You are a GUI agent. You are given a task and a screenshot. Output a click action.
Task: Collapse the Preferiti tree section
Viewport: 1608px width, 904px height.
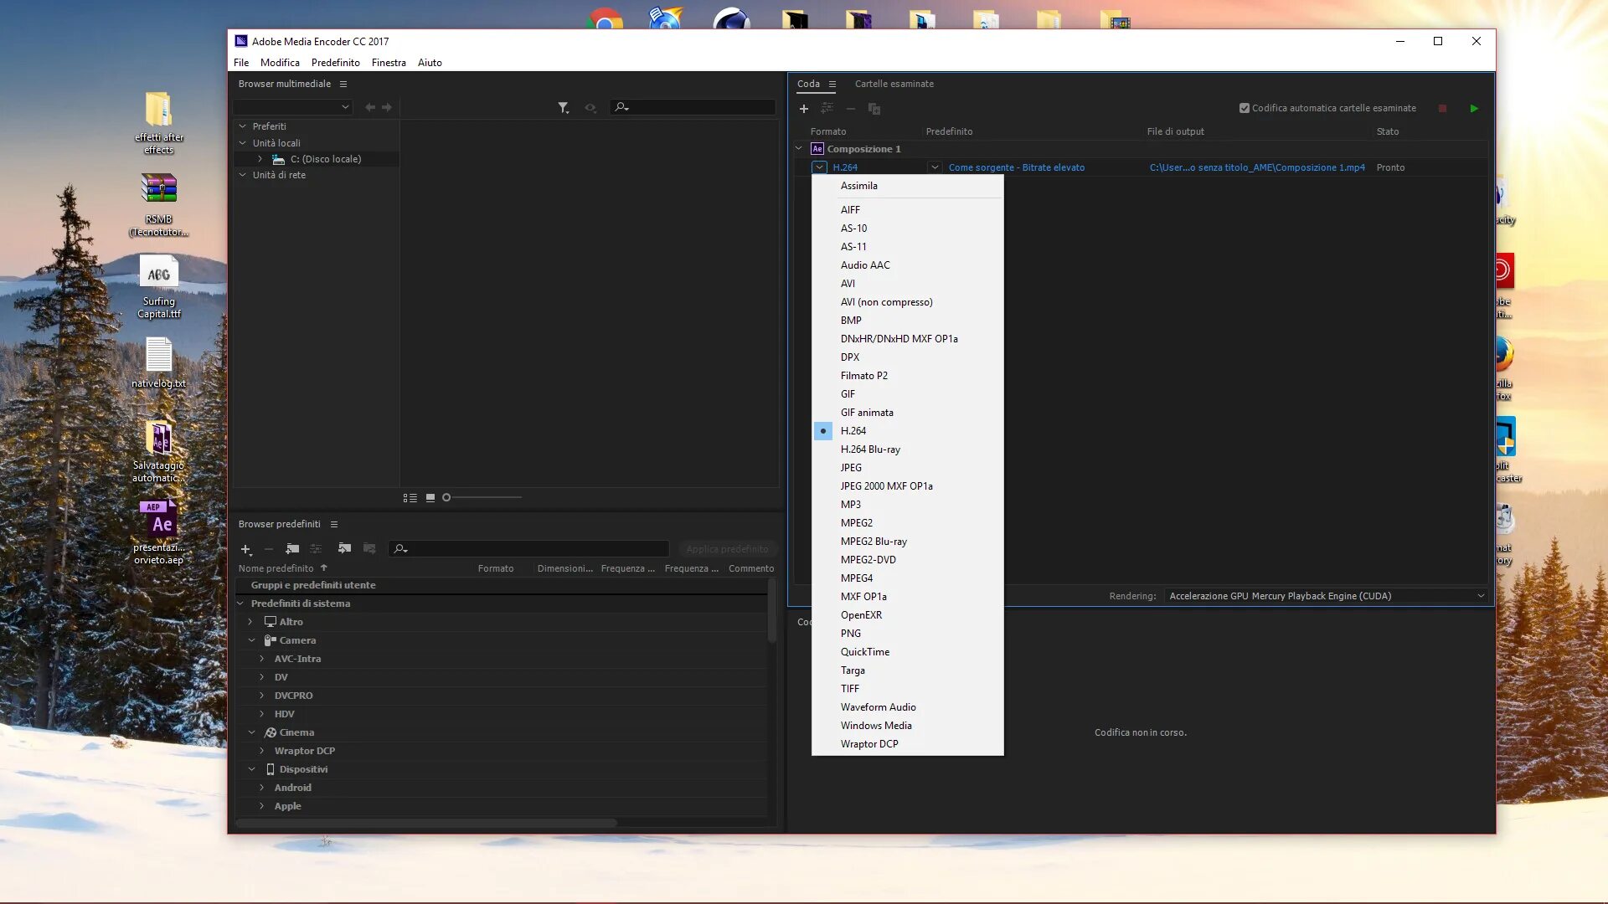click(x=243, y=126)
